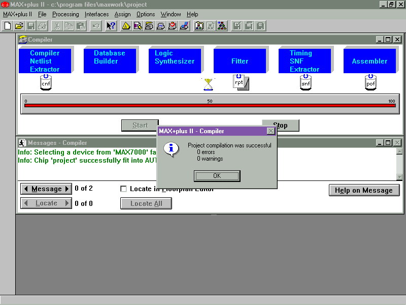
Task: Open the snf file icon
Action: point(306,82)
